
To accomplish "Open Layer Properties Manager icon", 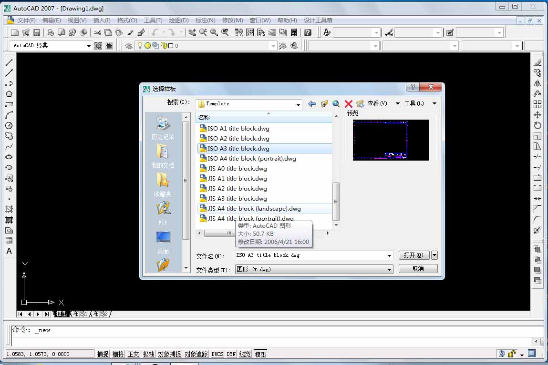I will 129,46.
